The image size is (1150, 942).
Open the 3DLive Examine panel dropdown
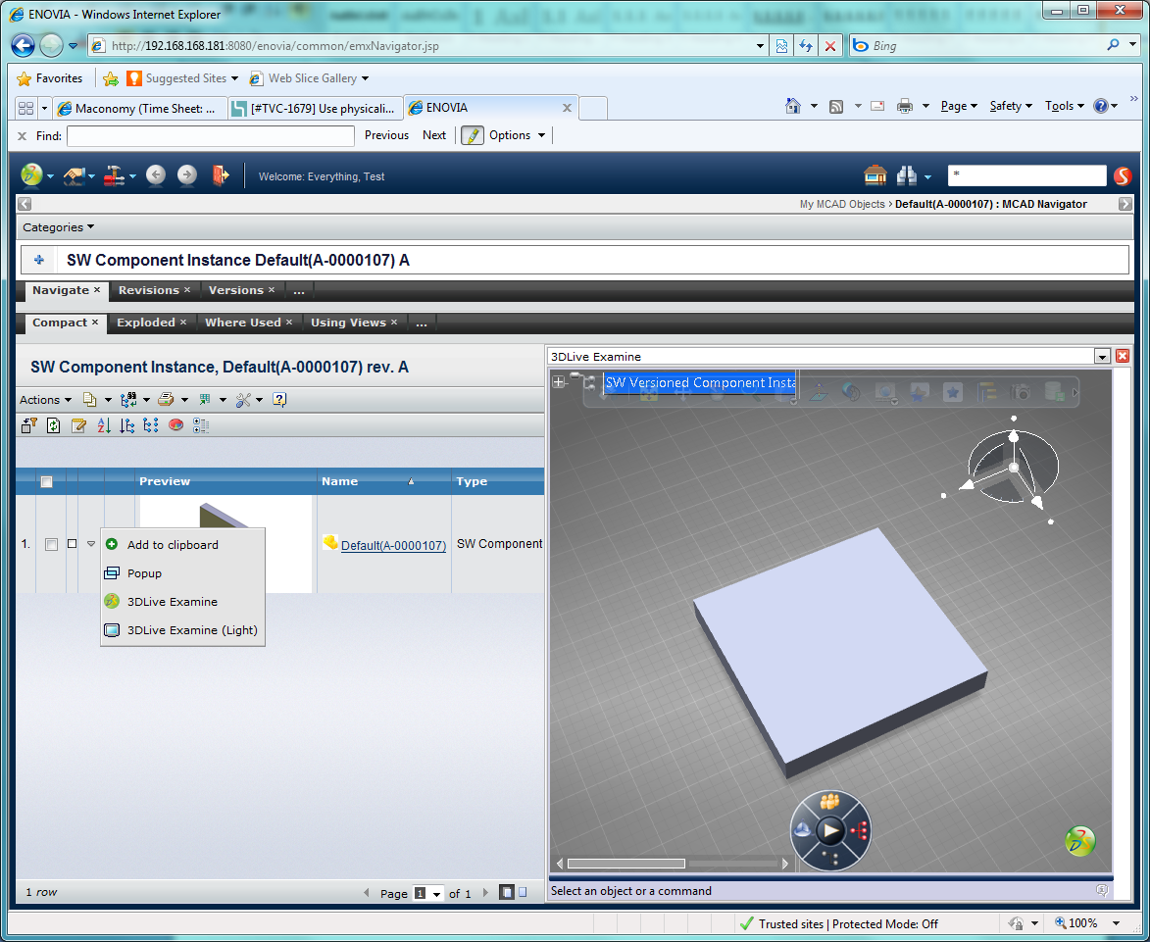pos(1102,357)
